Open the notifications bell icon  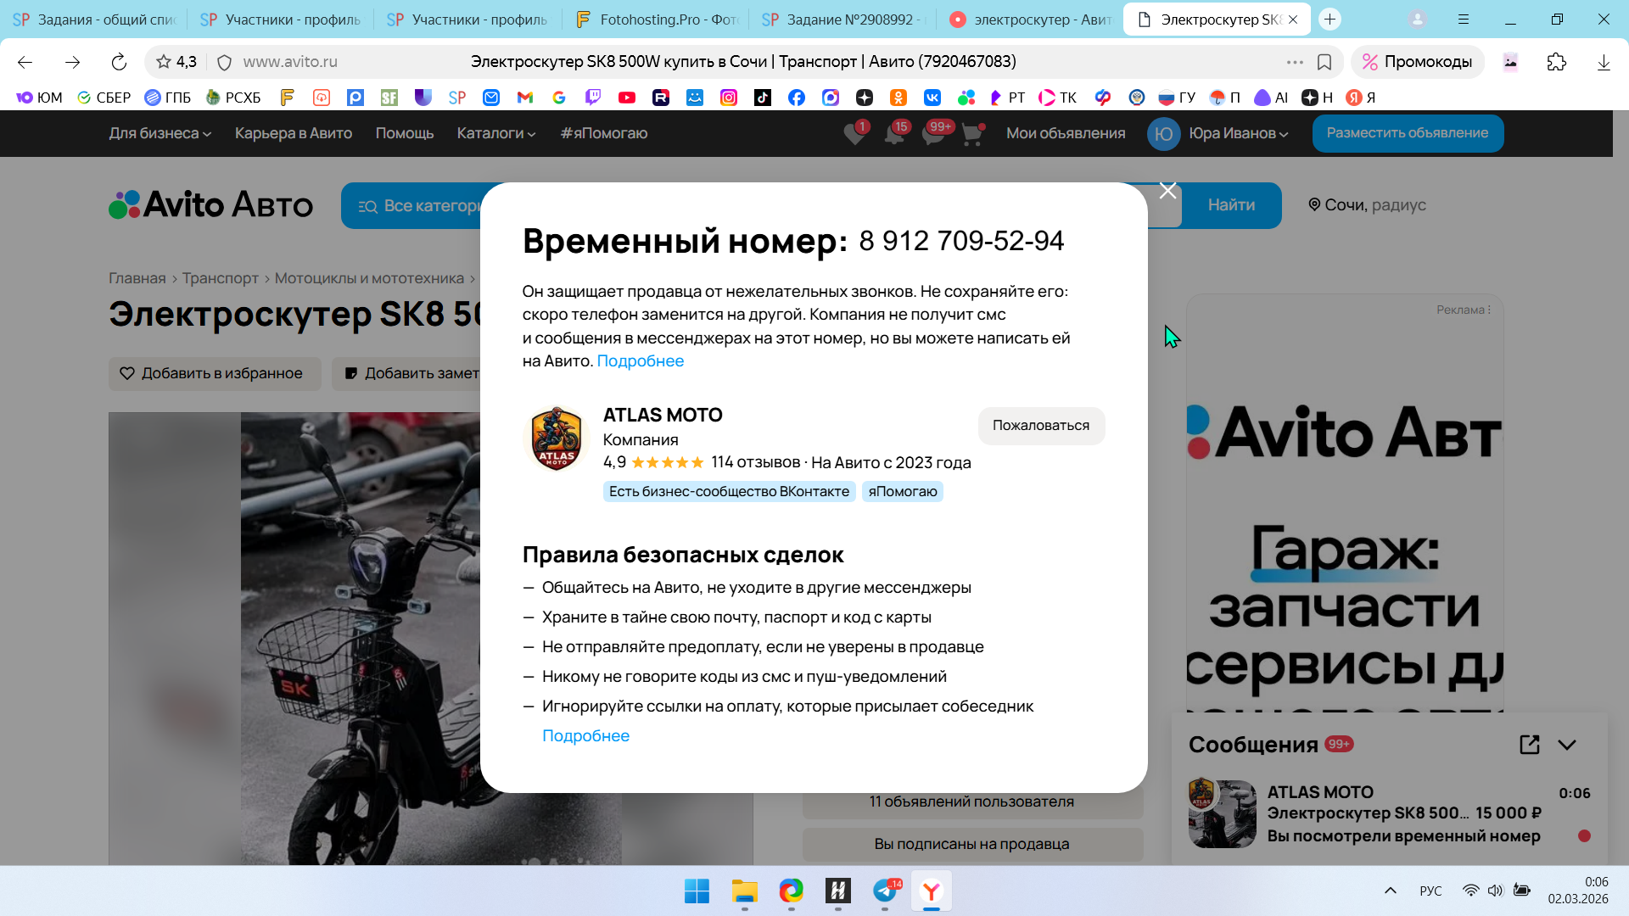coord(894,134)
